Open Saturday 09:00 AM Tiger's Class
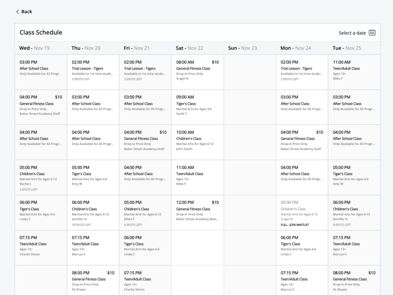The width and height of the screenshot is (393, 295). pos(197,107)
